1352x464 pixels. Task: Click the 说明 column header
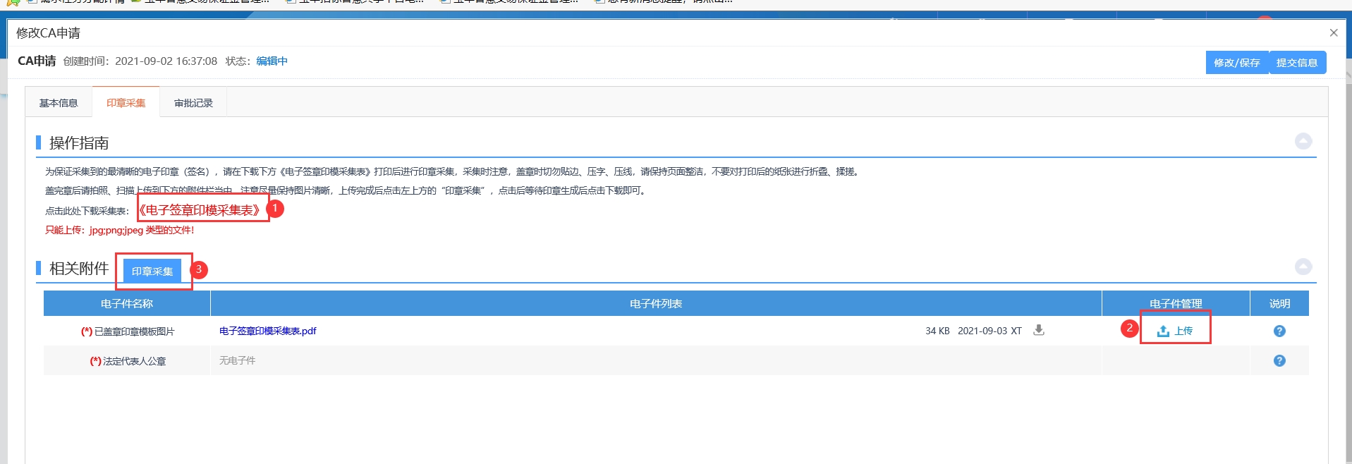[x=1279, y=304]
